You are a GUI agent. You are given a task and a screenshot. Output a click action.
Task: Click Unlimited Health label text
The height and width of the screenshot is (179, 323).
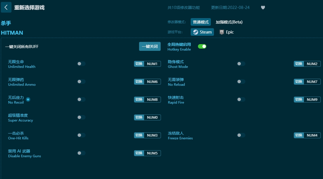tap(22, 67)
